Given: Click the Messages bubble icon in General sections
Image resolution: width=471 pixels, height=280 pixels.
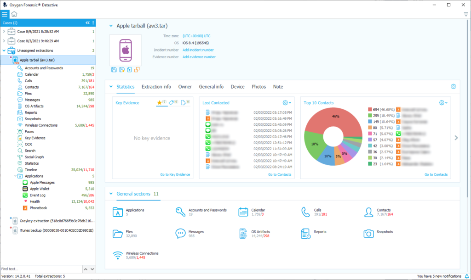Looking at the screenshot, I should (x=180, y=234).
